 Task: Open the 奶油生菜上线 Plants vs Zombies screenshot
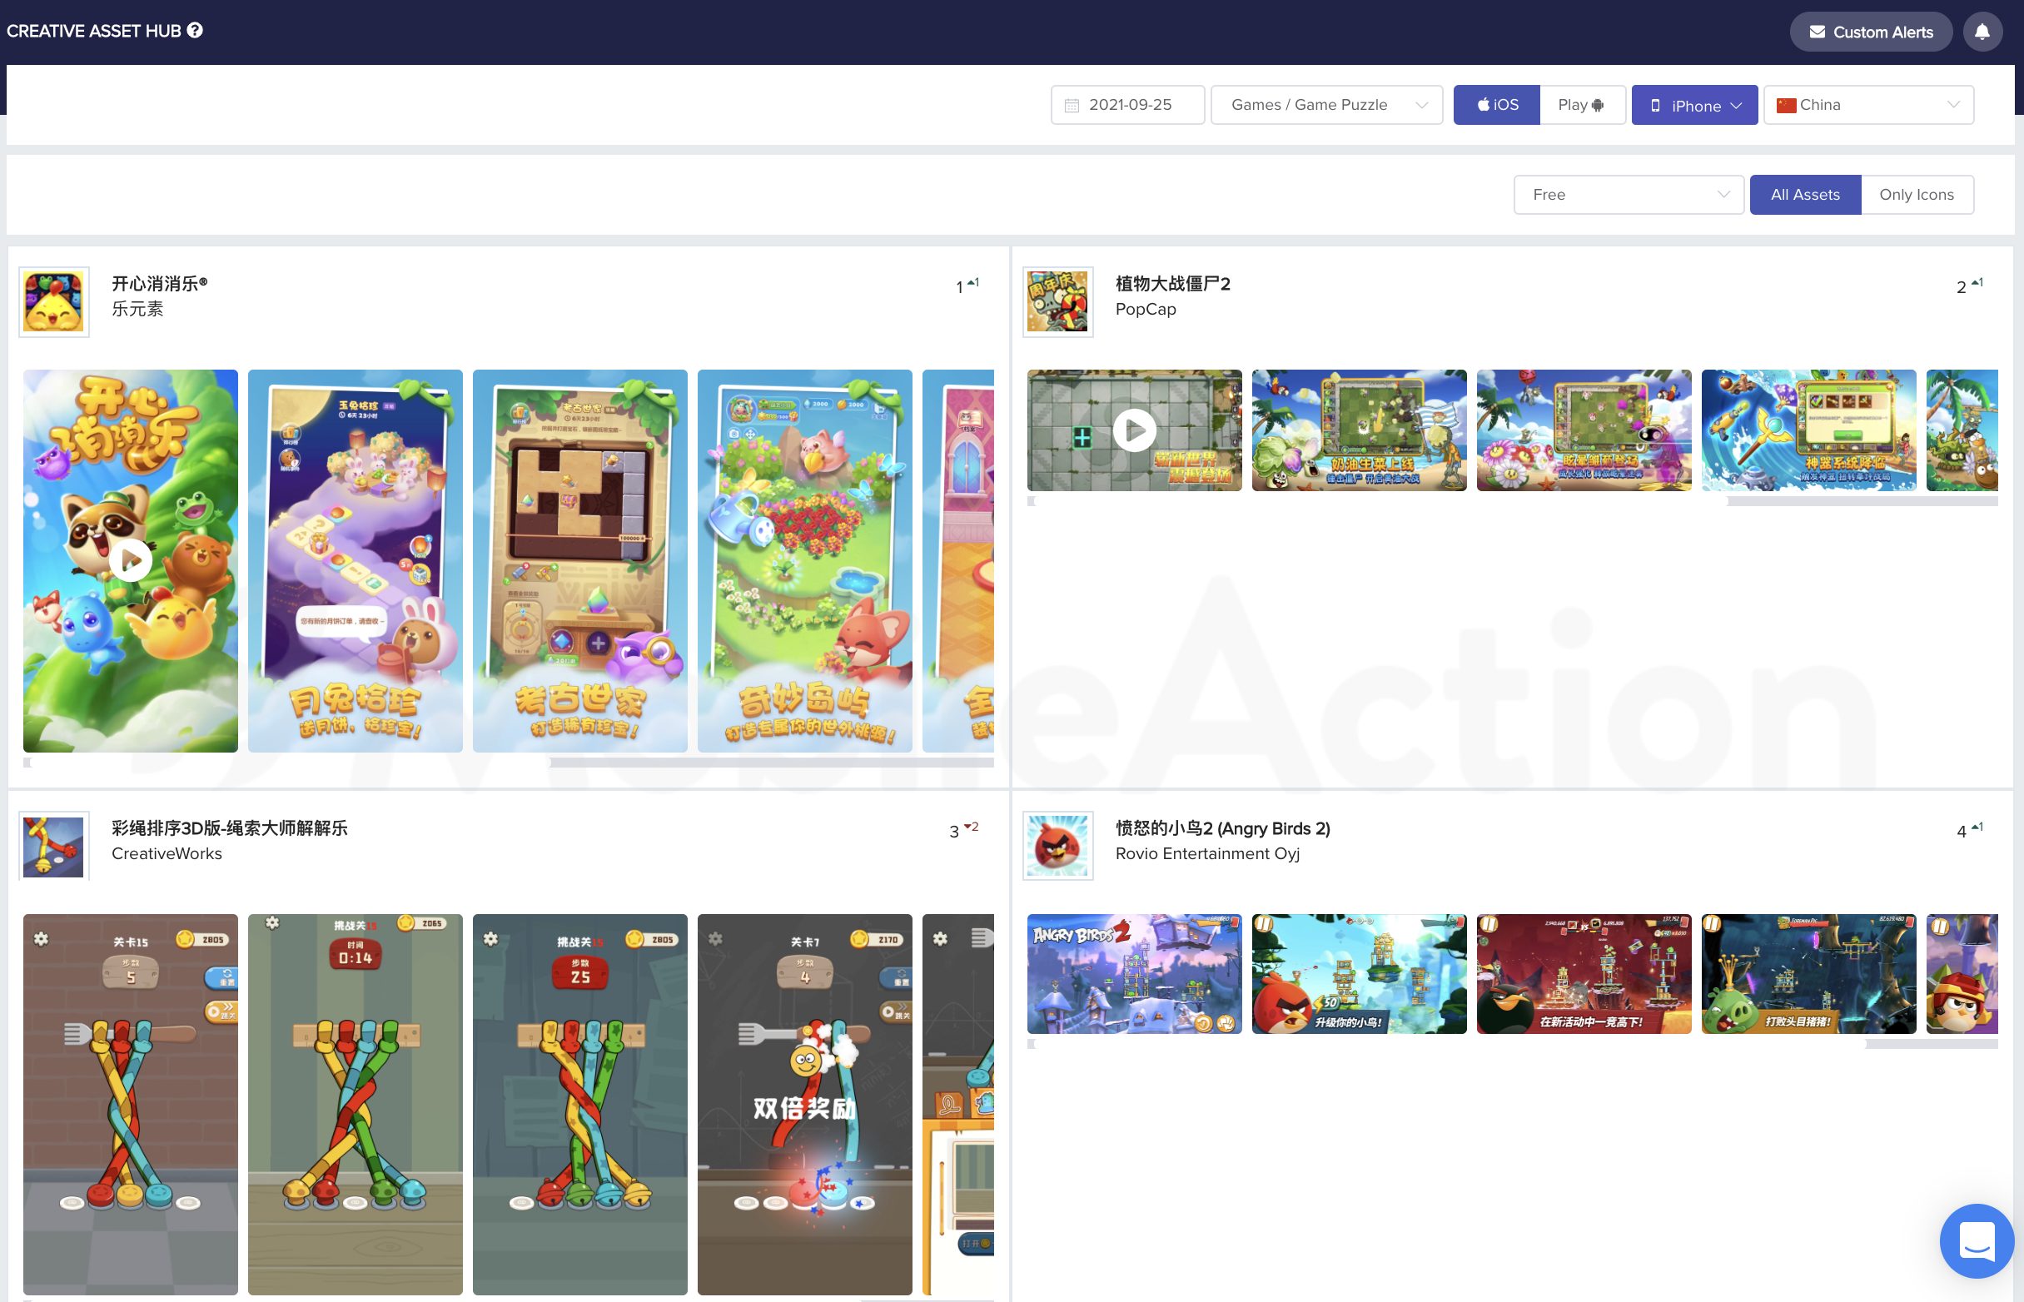pos(1360,430)
